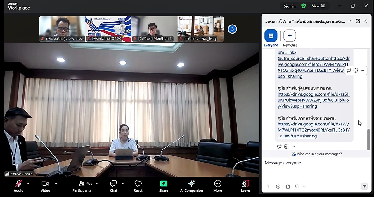This screenshot has height=198, width=374.
Task: Select the Everyone chat tab
Action: 271,36
